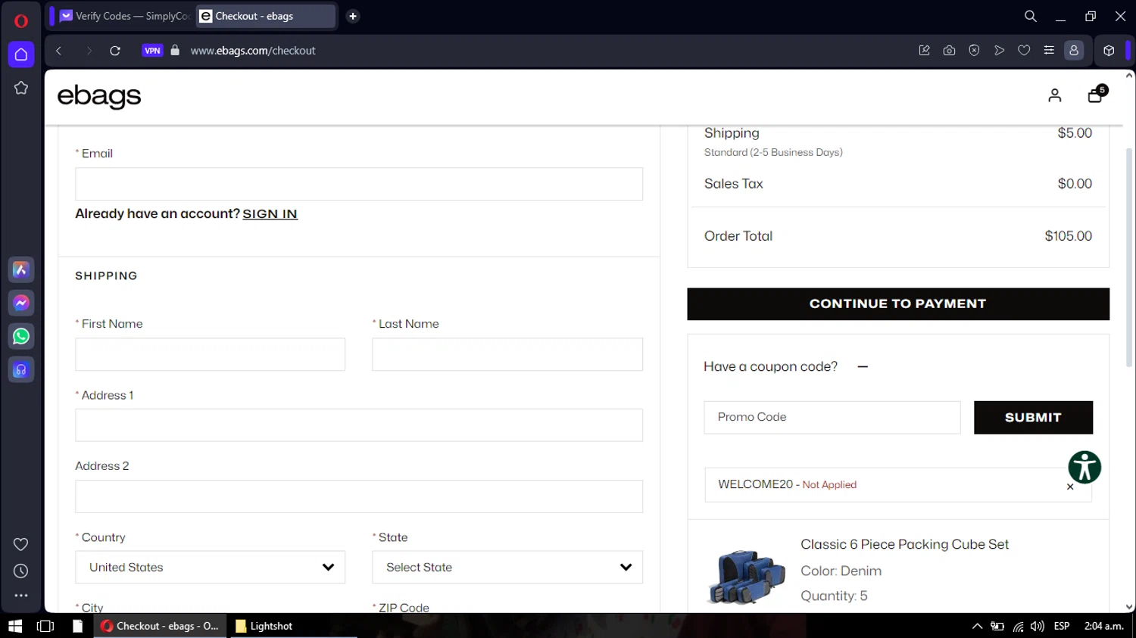This screenshot has height=638, width=1136.
Task: Switch ESP input language indicator
Action: tap(1062, 626)
